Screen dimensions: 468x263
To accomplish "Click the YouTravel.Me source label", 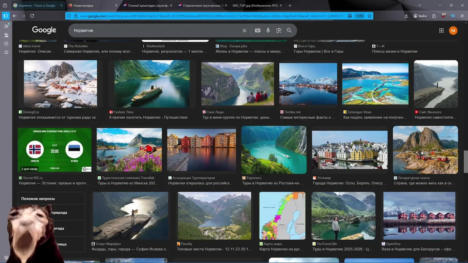I will 327,244.
